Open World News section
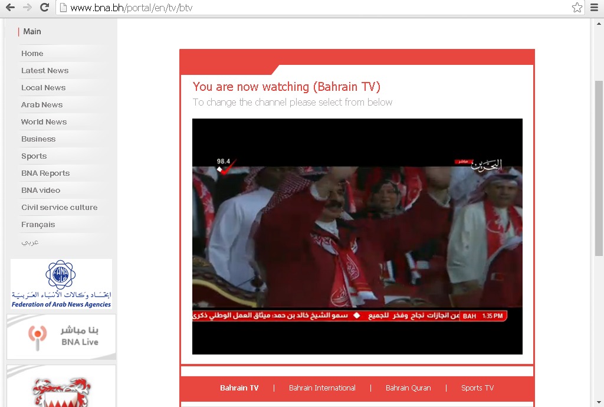This screenshot has height=407, width=604. pos(44,122)
